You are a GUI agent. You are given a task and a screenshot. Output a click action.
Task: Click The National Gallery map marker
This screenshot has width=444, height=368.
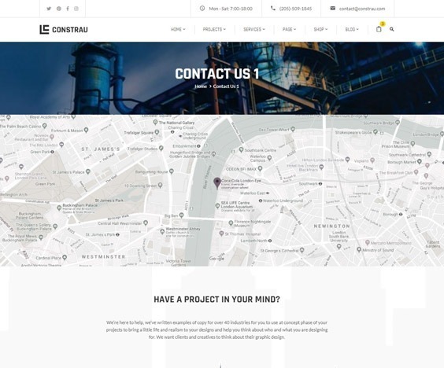(155, 122)
